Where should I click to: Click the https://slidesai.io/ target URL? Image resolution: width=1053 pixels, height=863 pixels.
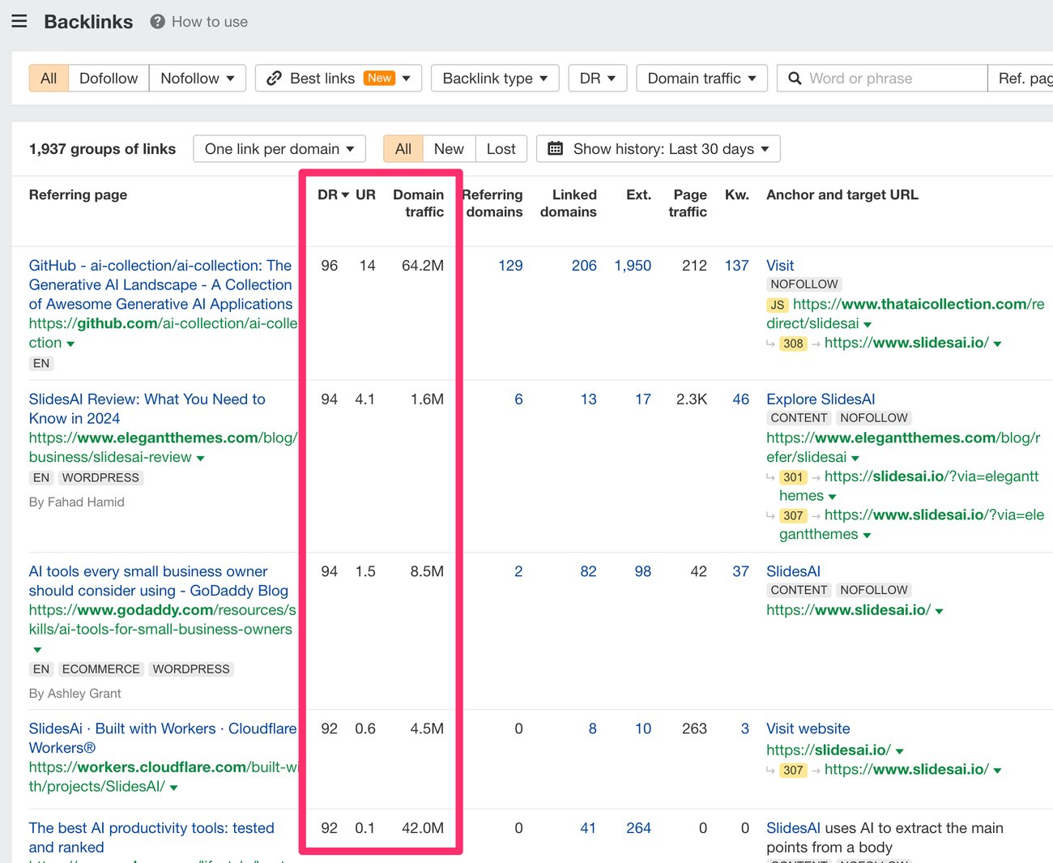[829, 750]
